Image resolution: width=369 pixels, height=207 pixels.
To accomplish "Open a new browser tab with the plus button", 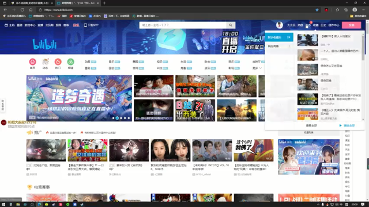I will [x=104, y=3].
